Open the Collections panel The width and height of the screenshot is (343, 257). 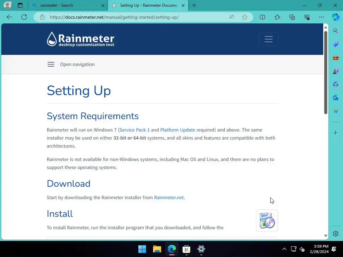[x=292, y=17]
